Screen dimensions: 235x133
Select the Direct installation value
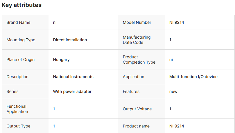click(70, 40)
